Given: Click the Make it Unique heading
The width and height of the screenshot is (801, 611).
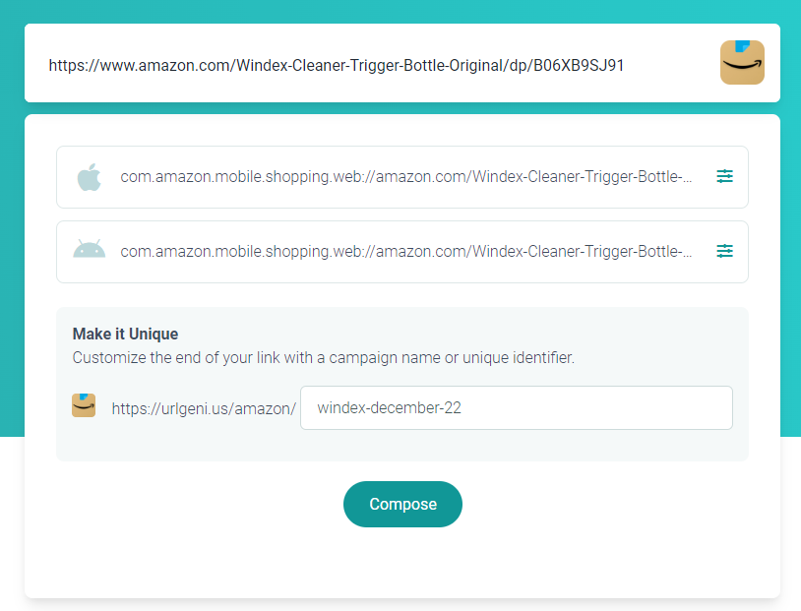Looking at the screenshot, I should pos(125,335).
